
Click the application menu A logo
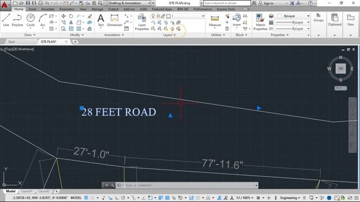(4, 5)
